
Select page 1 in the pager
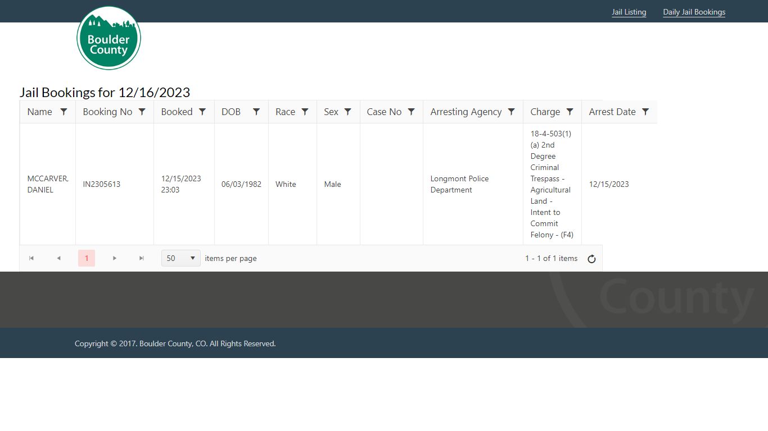click(87, 258)
